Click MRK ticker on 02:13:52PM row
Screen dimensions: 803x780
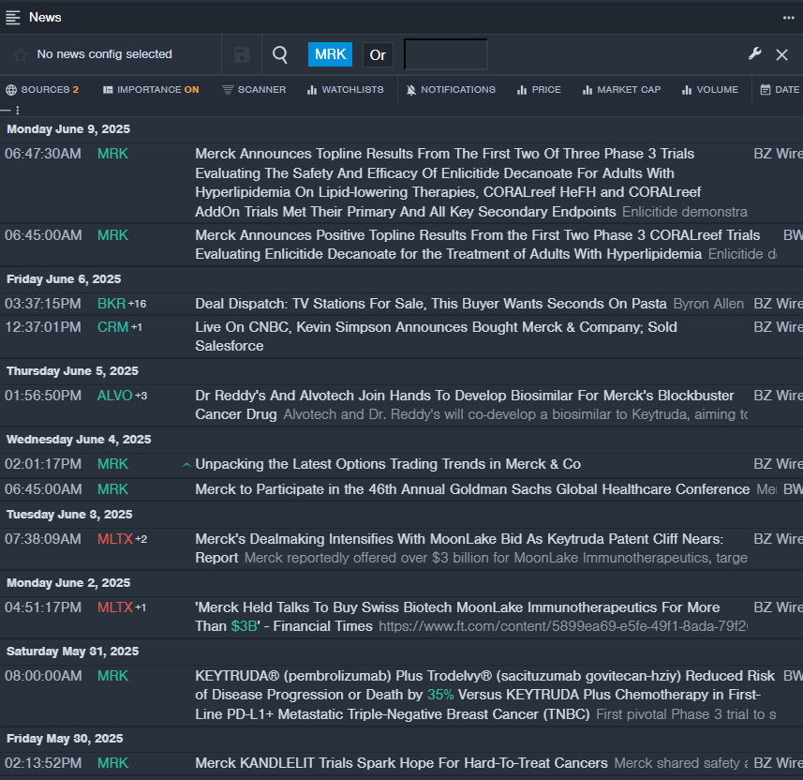point(112,763)
